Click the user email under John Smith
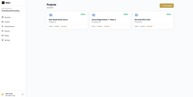Image resolution: width=193 pixels, height=97 pixels. [x=10, y=95]
